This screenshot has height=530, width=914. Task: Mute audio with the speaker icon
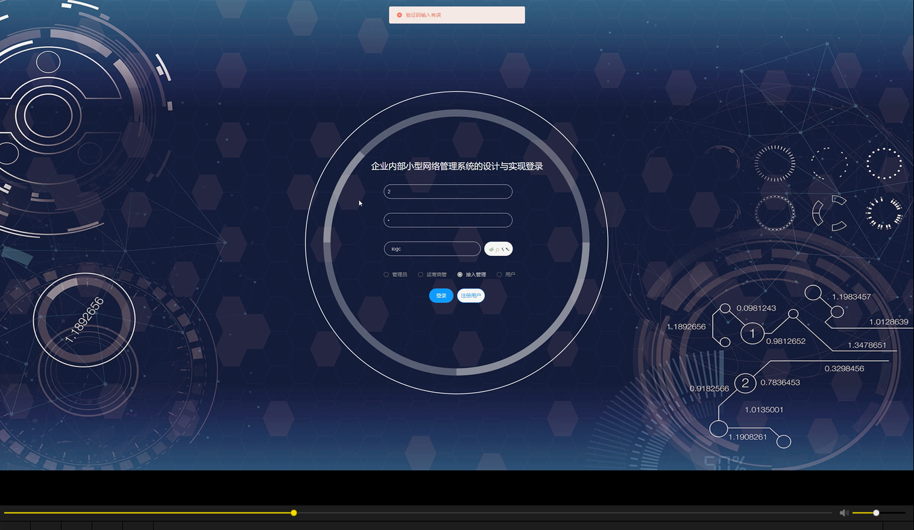(x=844, y=513)
